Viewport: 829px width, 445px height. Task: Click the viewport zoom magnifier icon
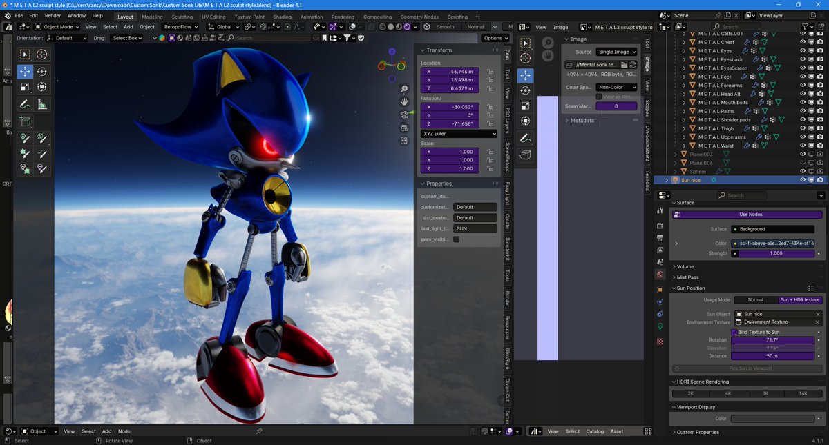[404, 90]
